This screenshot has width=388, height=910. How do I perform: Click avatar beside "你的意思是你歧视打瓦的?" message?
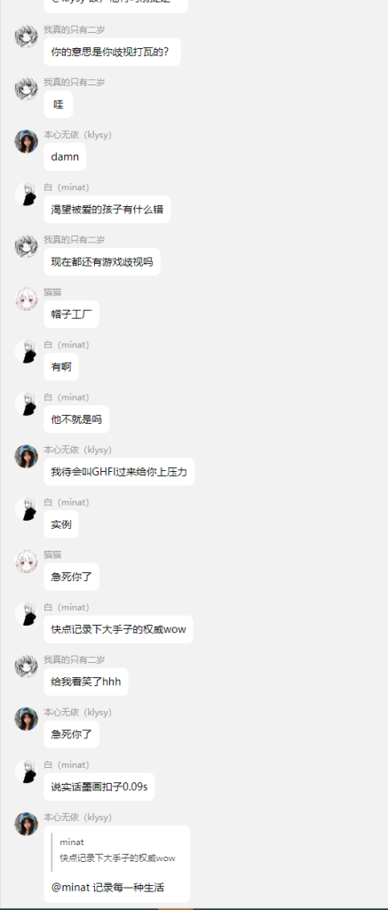pos(26,36)
